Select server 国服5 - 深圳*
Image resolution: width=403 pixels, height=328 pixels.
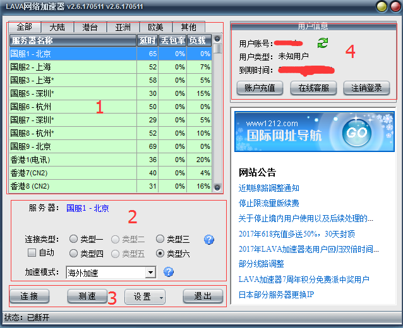[111, 93]
